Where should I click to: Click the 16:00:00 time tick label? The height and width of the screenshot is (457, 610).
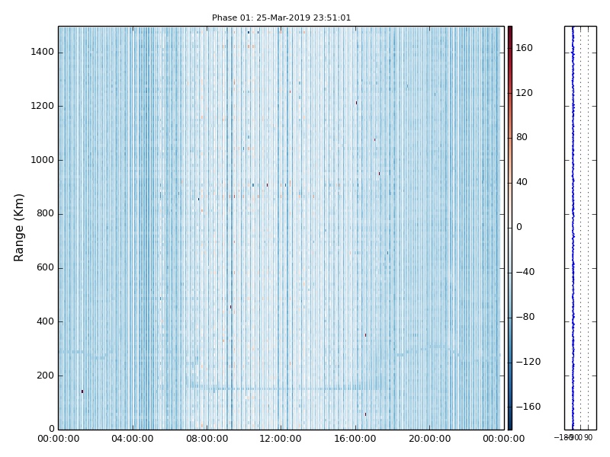click(355, 439)
